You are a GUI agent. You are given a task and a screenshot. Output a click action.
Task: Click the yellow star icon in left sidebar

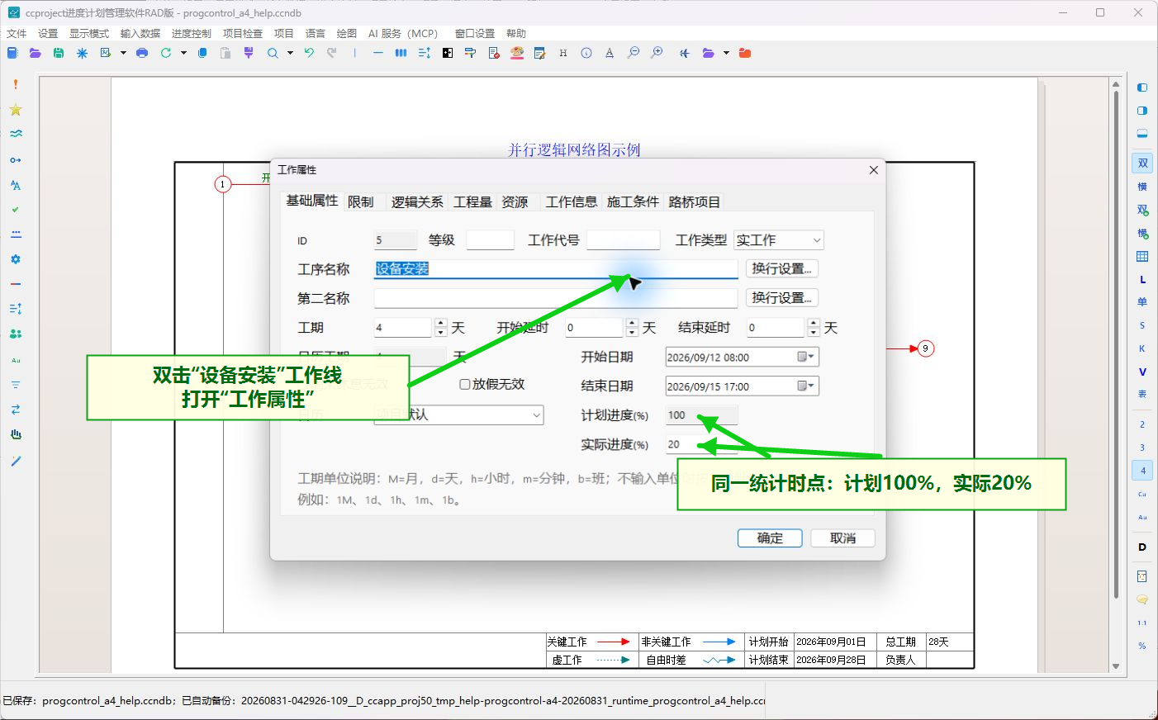tap(16, 110)
